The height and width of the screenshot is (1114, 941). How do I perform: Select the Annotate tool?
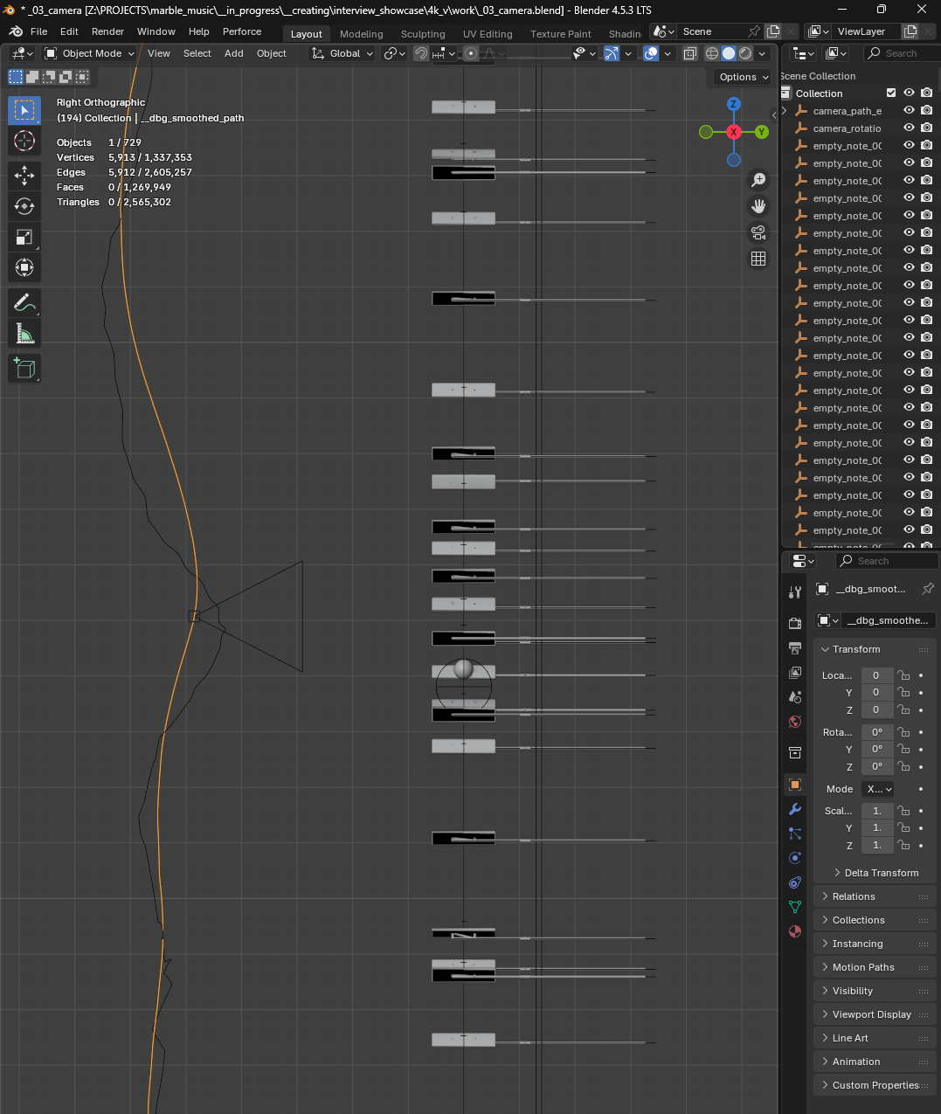click(24, 303)
